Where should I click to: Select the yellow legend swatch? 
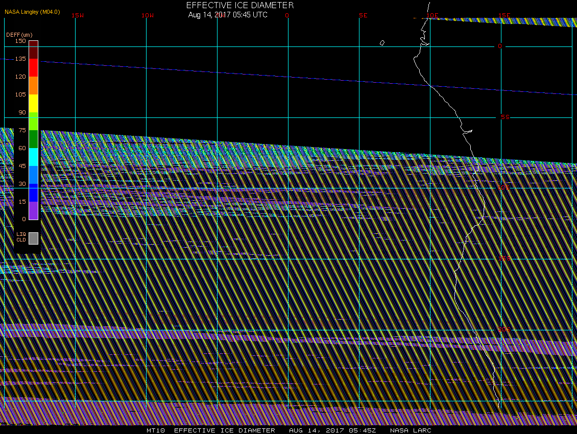click(x=34, y=104)
